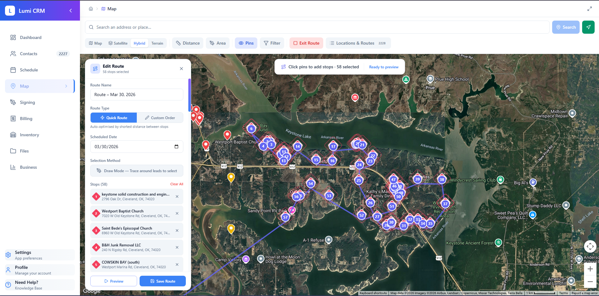Click the Route Name input field
Viewport: 599px width, 296px height.
coord(136,95)
